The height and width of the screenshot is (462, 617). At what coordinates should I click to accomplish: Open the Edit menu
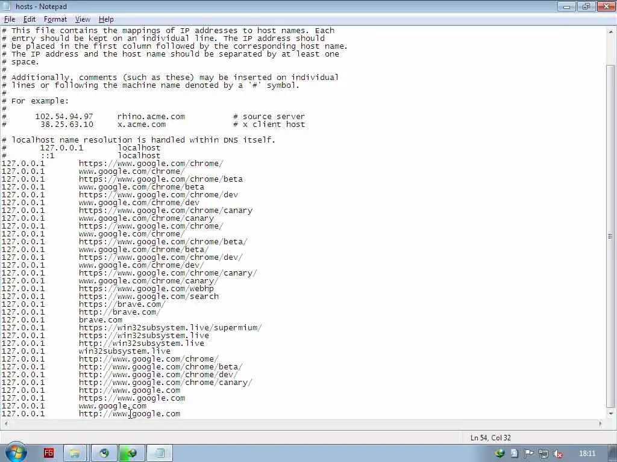click(x=30, y=19)
